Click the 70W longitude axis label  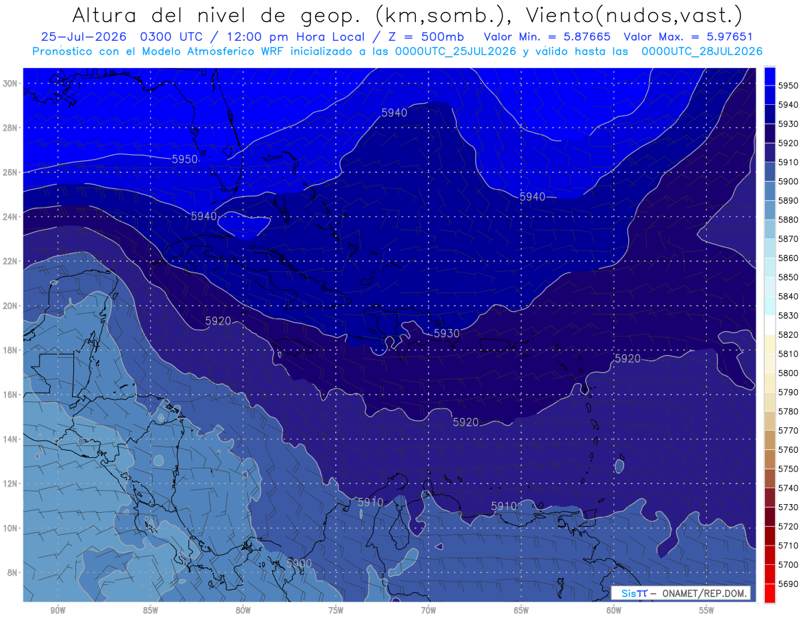429,610
